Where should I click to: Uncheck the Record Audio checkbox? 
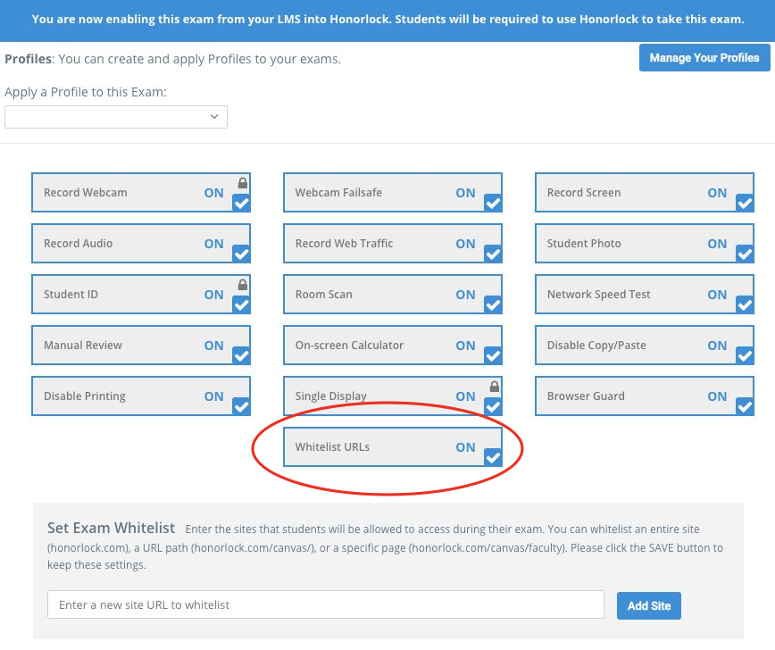coord(241,254)
